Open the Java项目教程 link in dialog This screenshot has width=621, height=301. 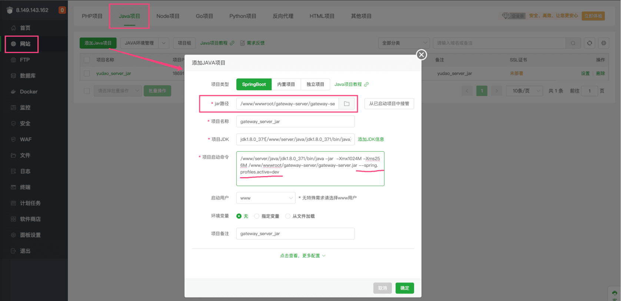[351, 85]
